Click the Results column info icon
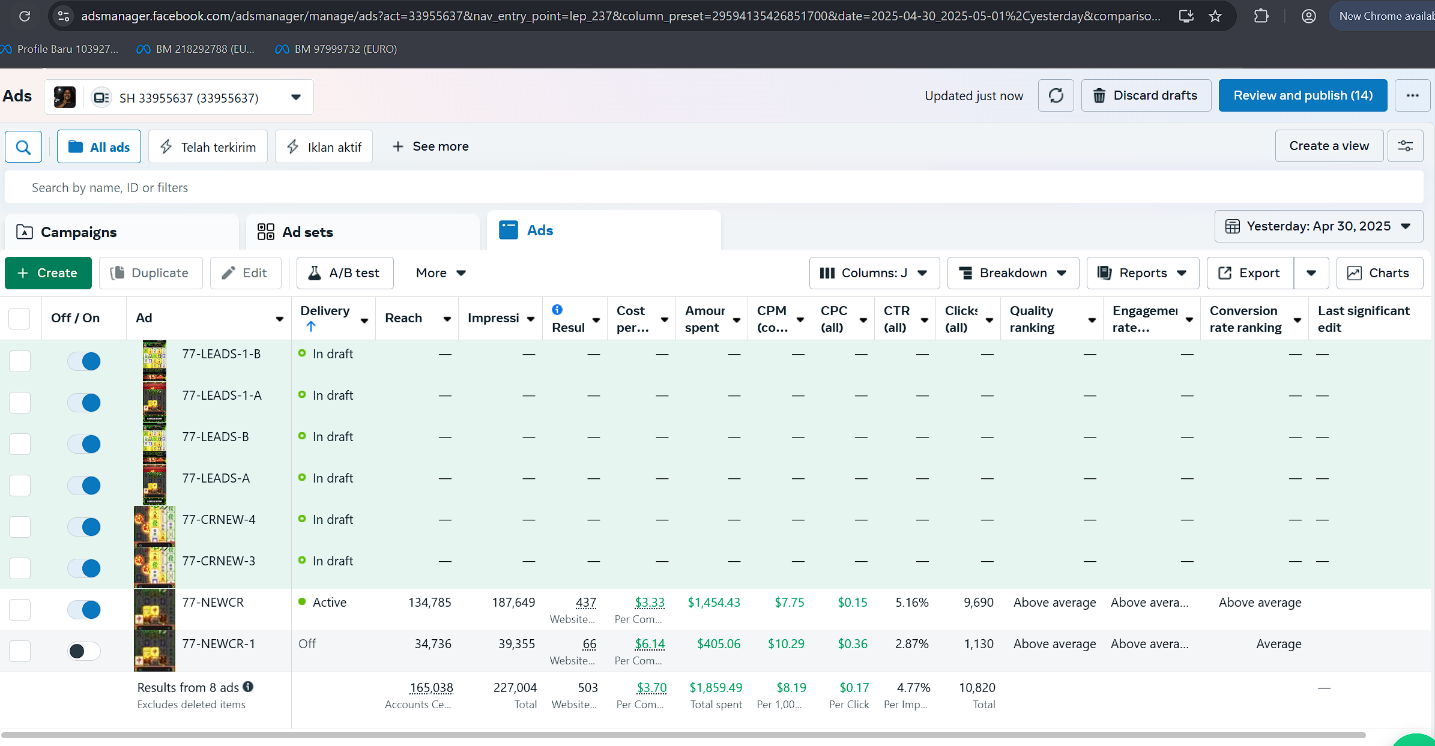Viewport: 1435px width, 746px height. (x=557, y=310)
